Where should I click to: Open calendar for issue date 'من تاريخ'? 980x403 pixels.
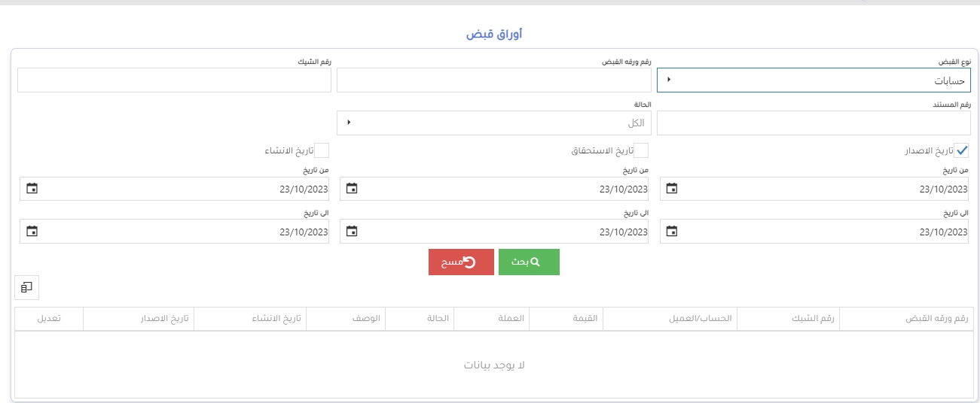[x=672, y=189]
